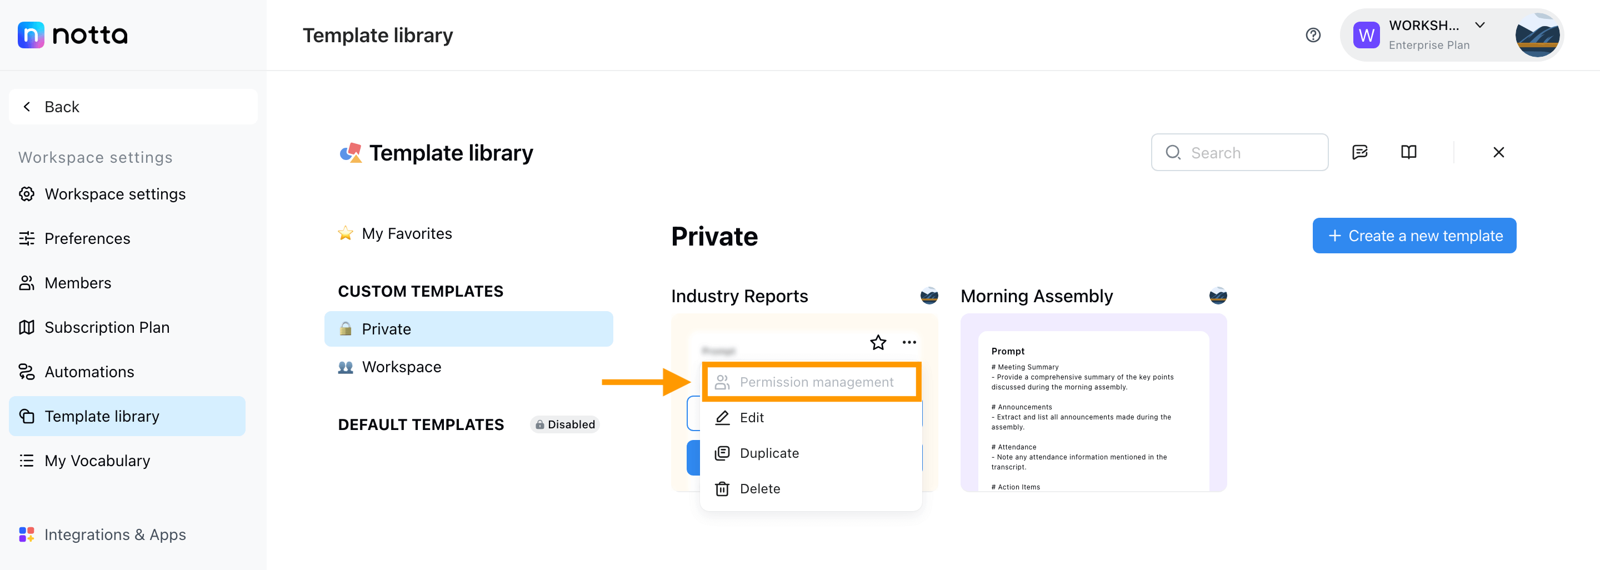Expand the workspace switcher dropdown chevron
The height and width of the screenshot is (570, 1600).
tap(1480, 26)
